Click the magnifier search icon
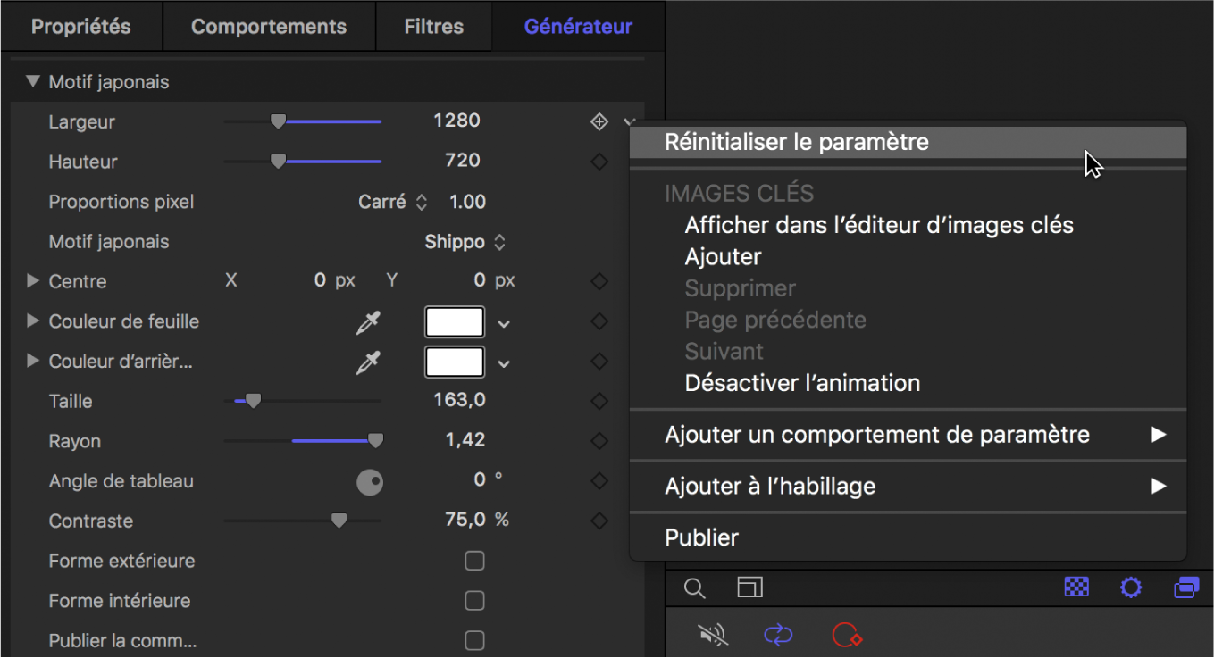 pos(694,587)
